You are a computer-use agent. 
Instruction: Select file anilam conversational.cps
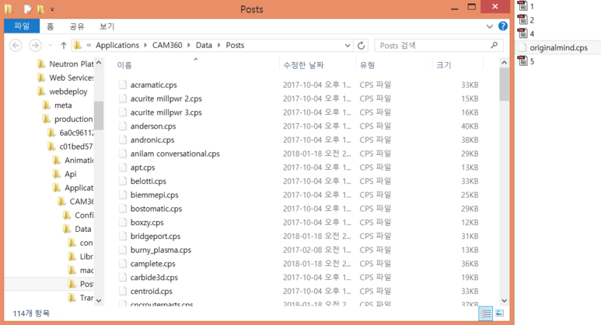tap(175, 154)
